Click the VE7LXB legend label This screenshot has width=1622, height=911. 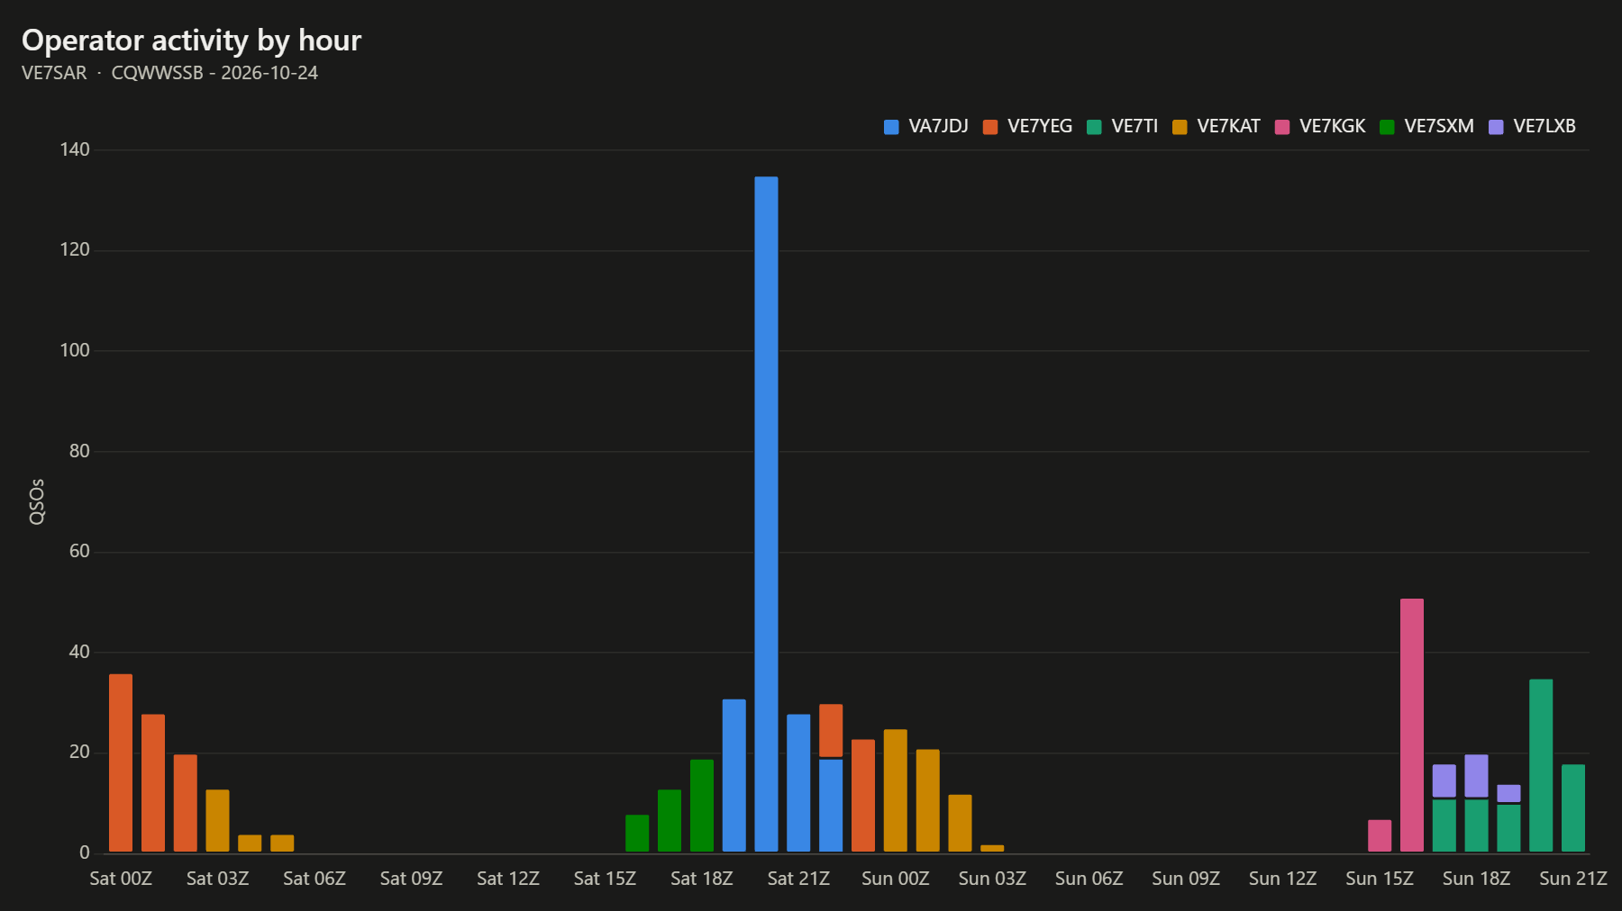click(1545, 127)
